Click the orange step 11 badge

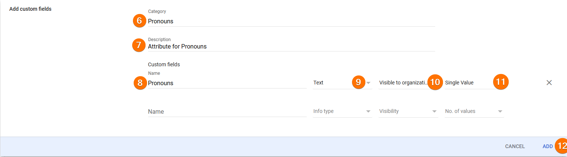[x=501, y=83]
